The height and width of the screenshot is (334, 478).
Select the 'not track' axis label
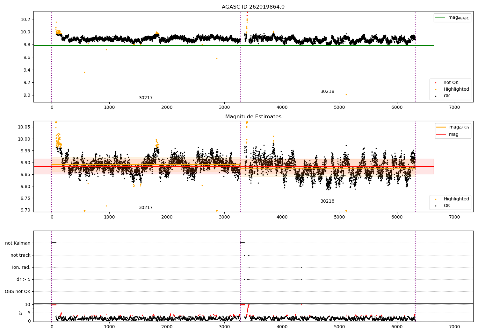(20, 255)
